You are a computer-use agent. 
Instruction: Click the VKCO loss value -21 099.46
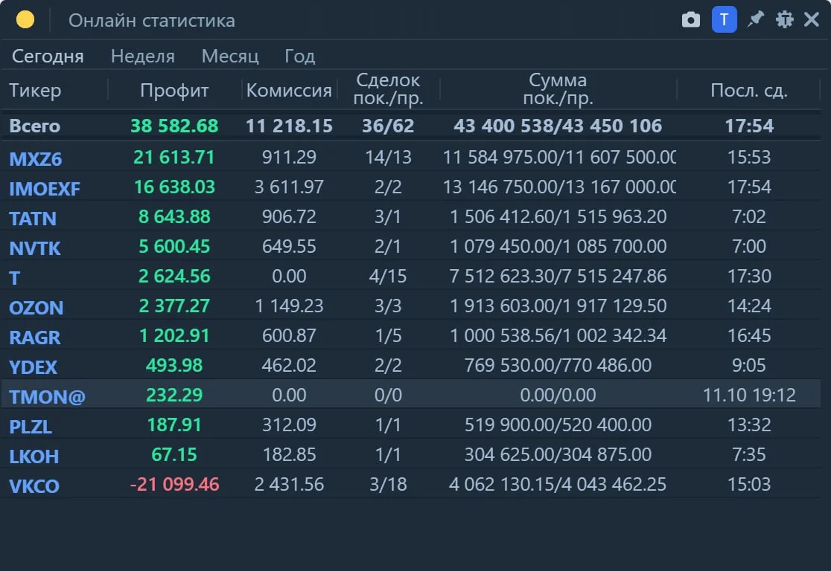[174, 484]
